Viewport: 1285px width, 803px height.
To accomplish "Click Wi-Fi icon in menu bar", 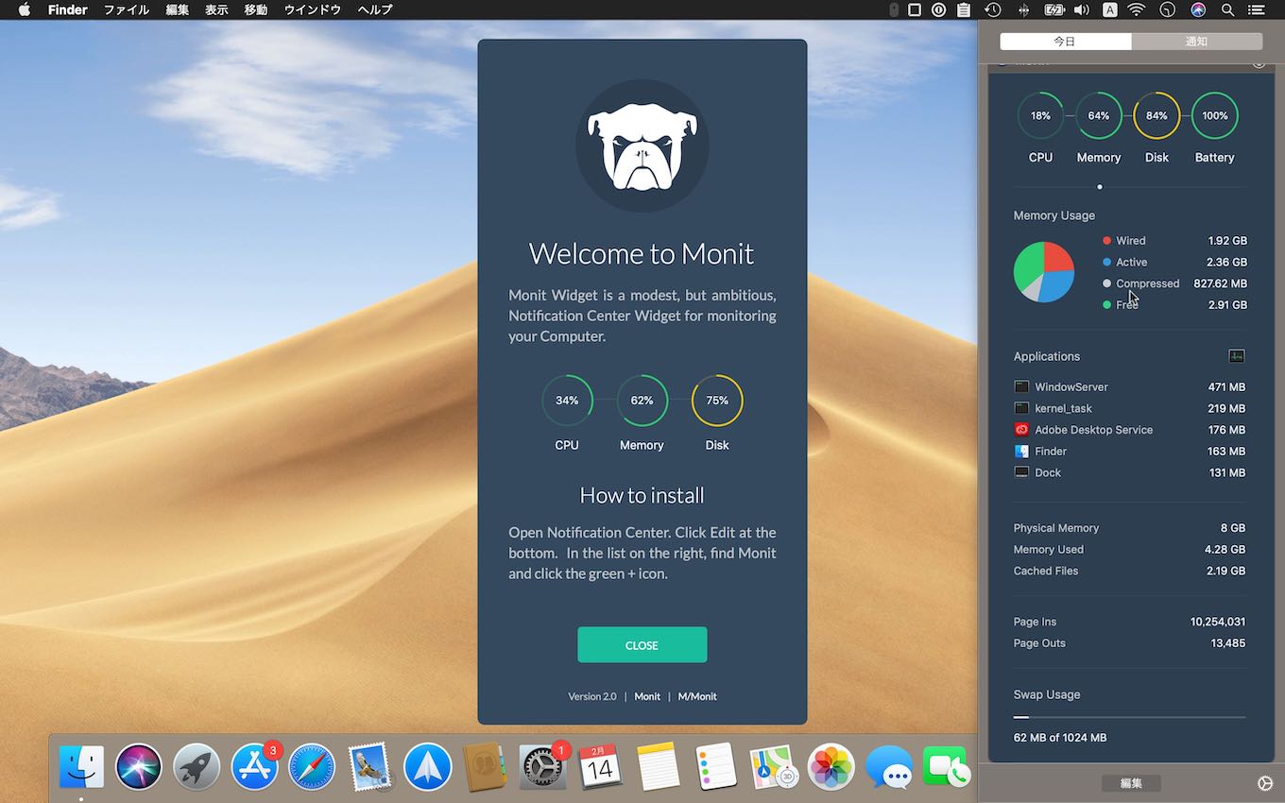I will 1137,9.
